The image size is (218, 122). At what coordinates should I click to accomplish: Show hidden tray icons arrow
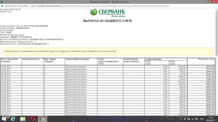(x=181, y=119)
